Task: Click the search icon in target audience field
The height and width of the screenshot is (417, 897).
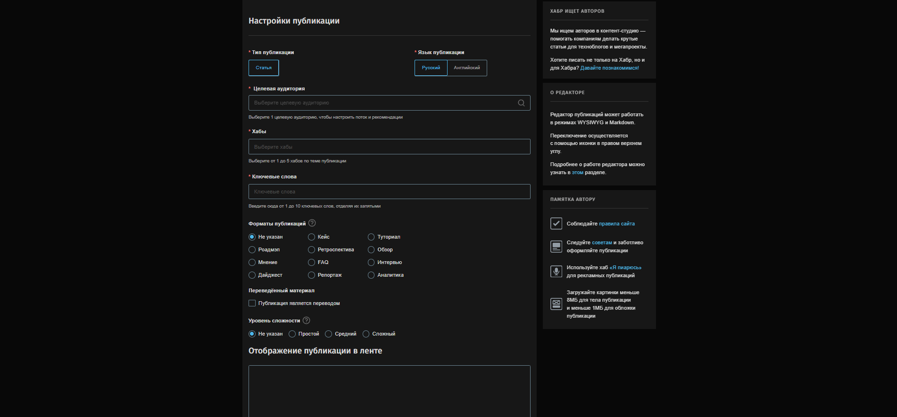Action: click(521, 103)
